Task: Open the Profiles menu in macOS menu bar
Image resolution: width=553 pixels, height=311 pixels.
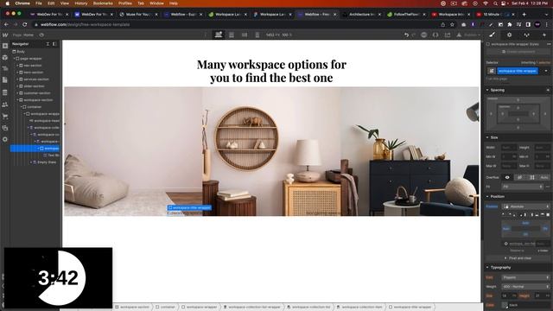Action: [x=124, y=3]
